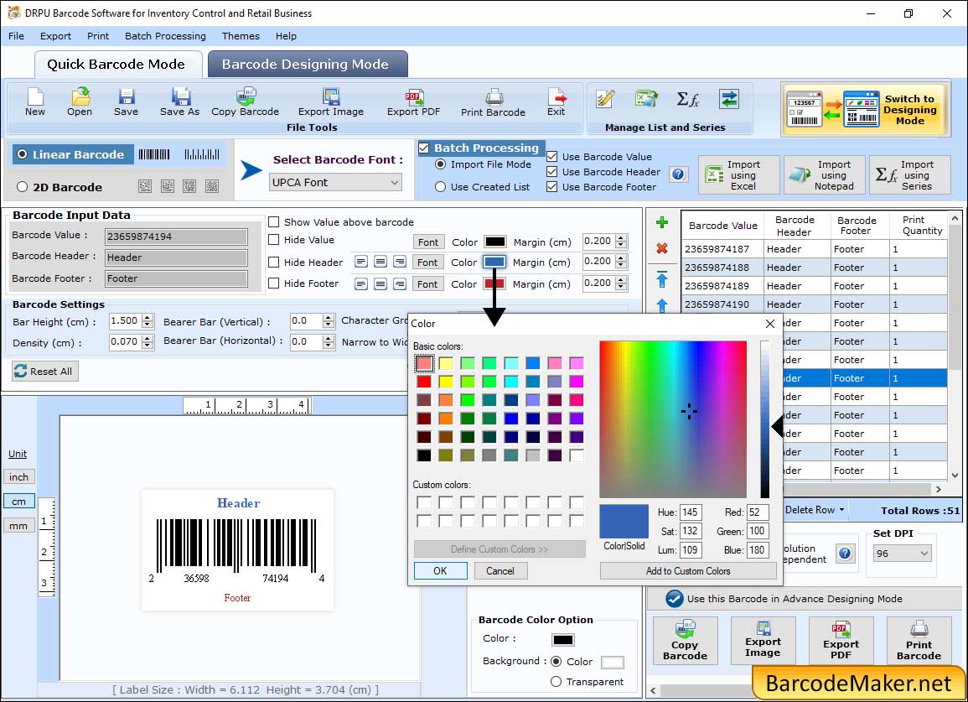The width and height of the screenshot is (968, 702).
Task: Open the Export menu
Action: [55, 36]
